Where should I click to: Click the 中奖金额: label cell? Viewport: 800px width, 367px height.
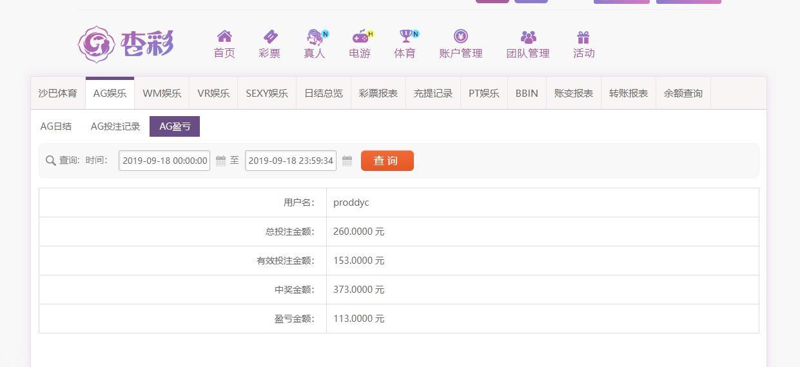[x=183, y=290]
